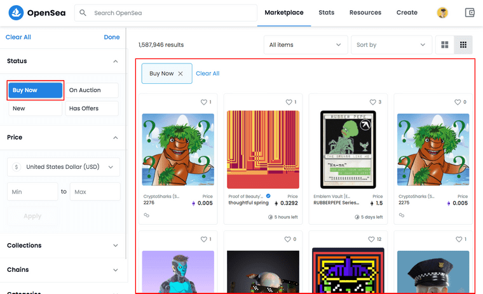Screen dimensions: 483x294
Task: Click Clear All in the sidebar
Action: [x=18, y=37]
